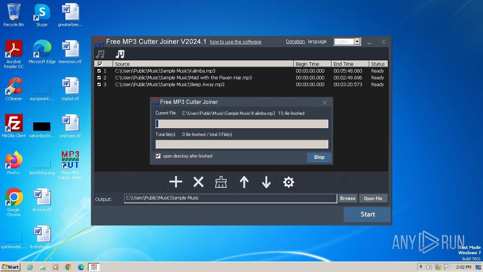Switch to the MP3 Cutter mode icon
This screenshot has width=483, height=272.
click(x=100, y=54)
